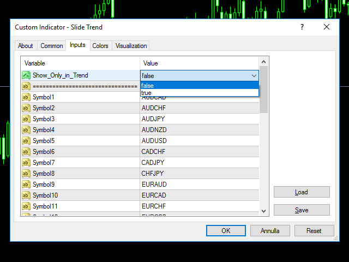Select the AUDJPY value cell

tap(200, 119)
